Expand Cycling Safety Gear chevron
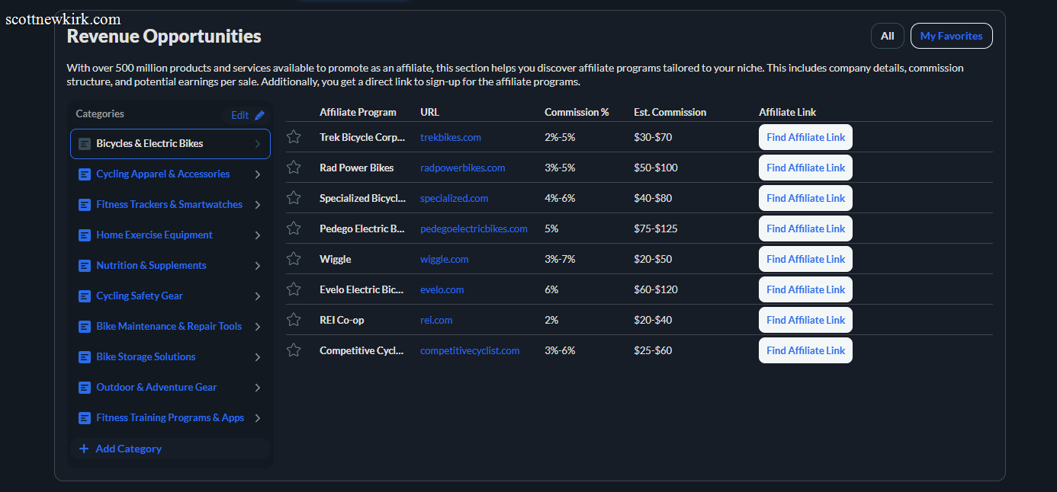This screenshot has width=1057, height=492. pos(258,296)
